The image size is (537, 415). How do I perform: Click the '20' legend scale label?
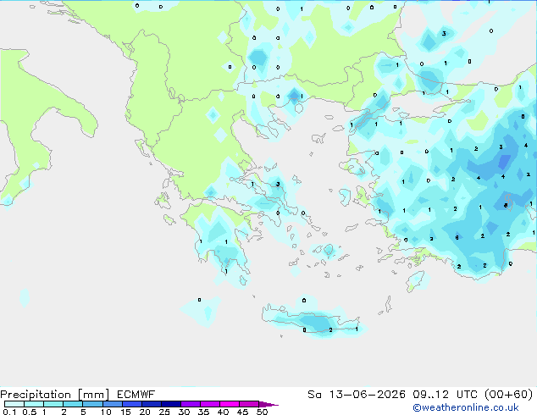(x=145, y=412)
